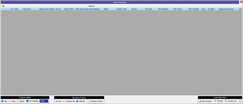Screen dimensions: 243x104
Task: Select the Satış radio button
Action: click(10, 101)
